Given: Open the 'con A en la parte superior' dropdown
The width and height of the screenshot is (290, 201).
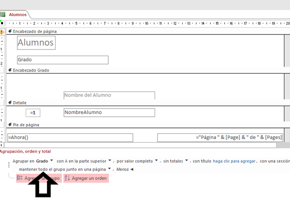Looking at the screenshot, I should point(110,161).
